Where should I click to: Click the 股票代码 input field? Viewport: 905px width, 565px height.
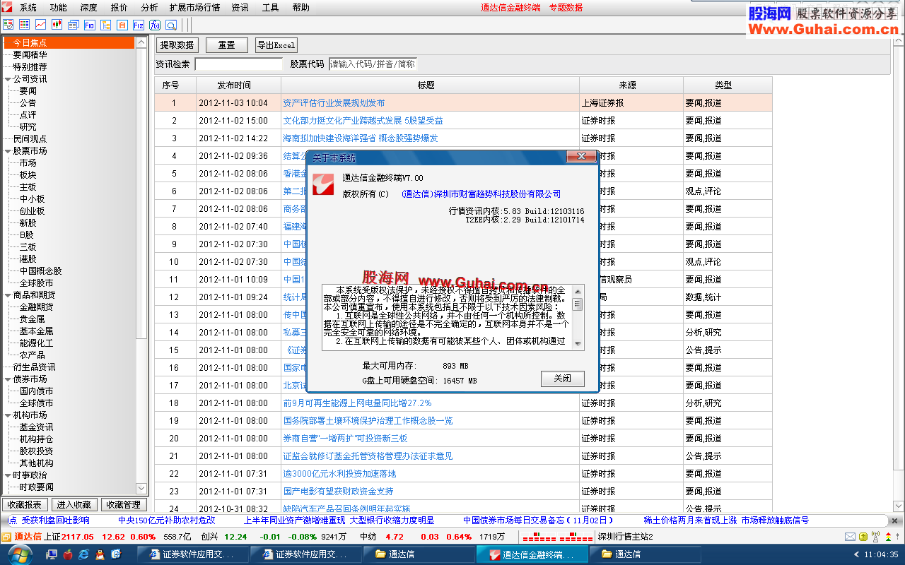(373, 64)
